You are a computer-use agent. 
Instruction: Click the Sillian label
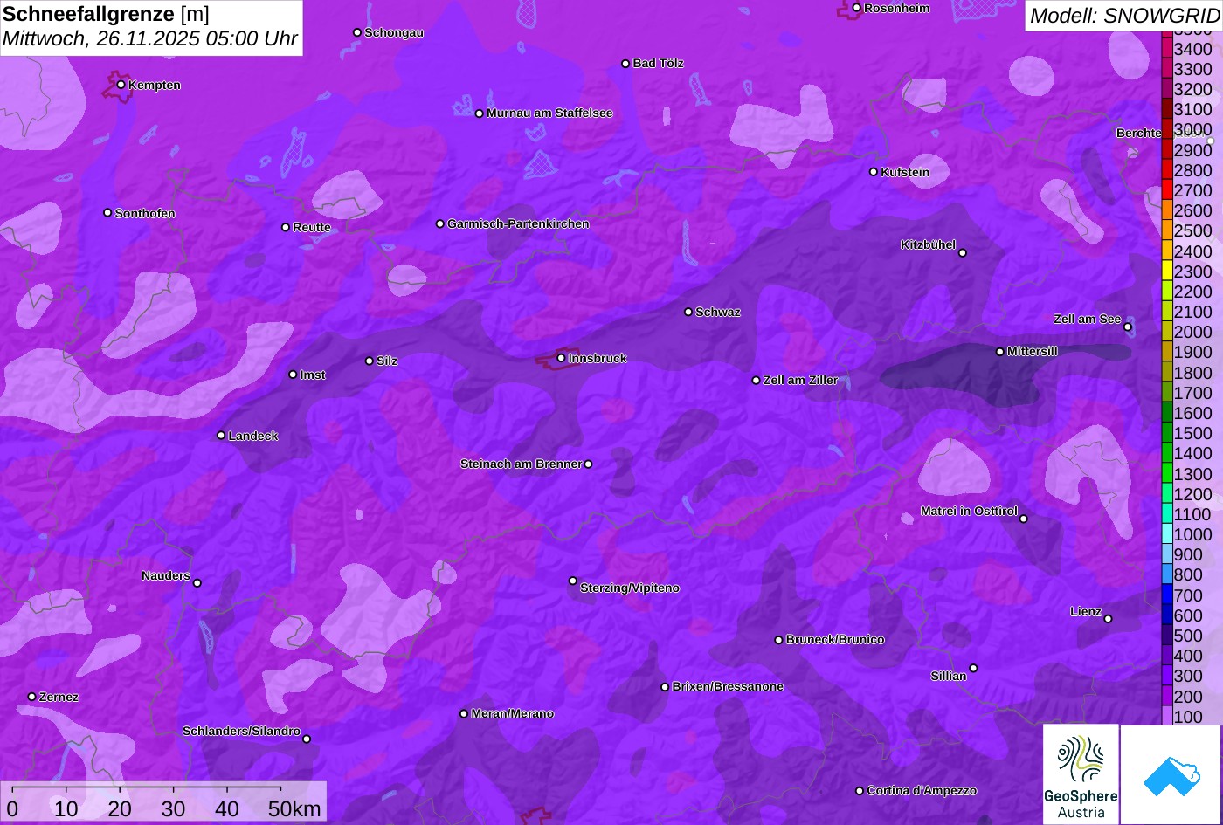coord(949,676)
